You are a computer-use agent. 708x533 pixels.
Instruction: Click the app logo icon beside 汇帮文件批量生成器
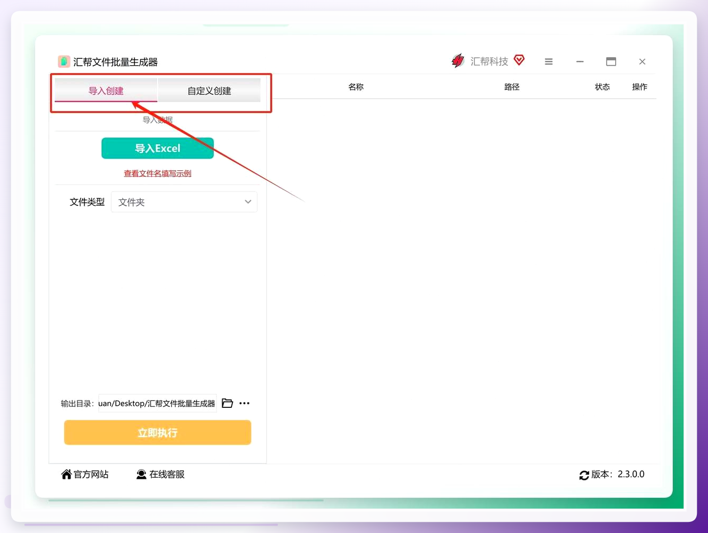pos(64,62)
